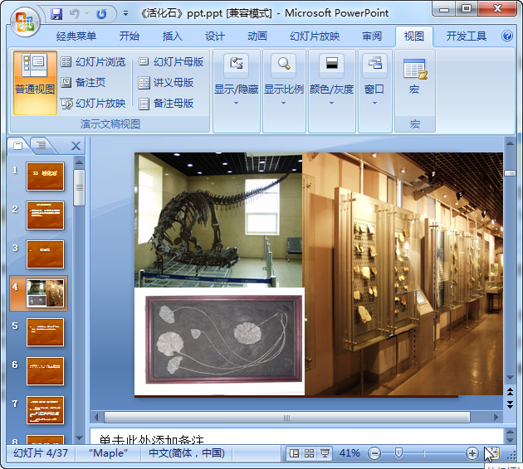The image size is (523, 469).
Task: Undo the last action
Action: [x=75, y=14]
